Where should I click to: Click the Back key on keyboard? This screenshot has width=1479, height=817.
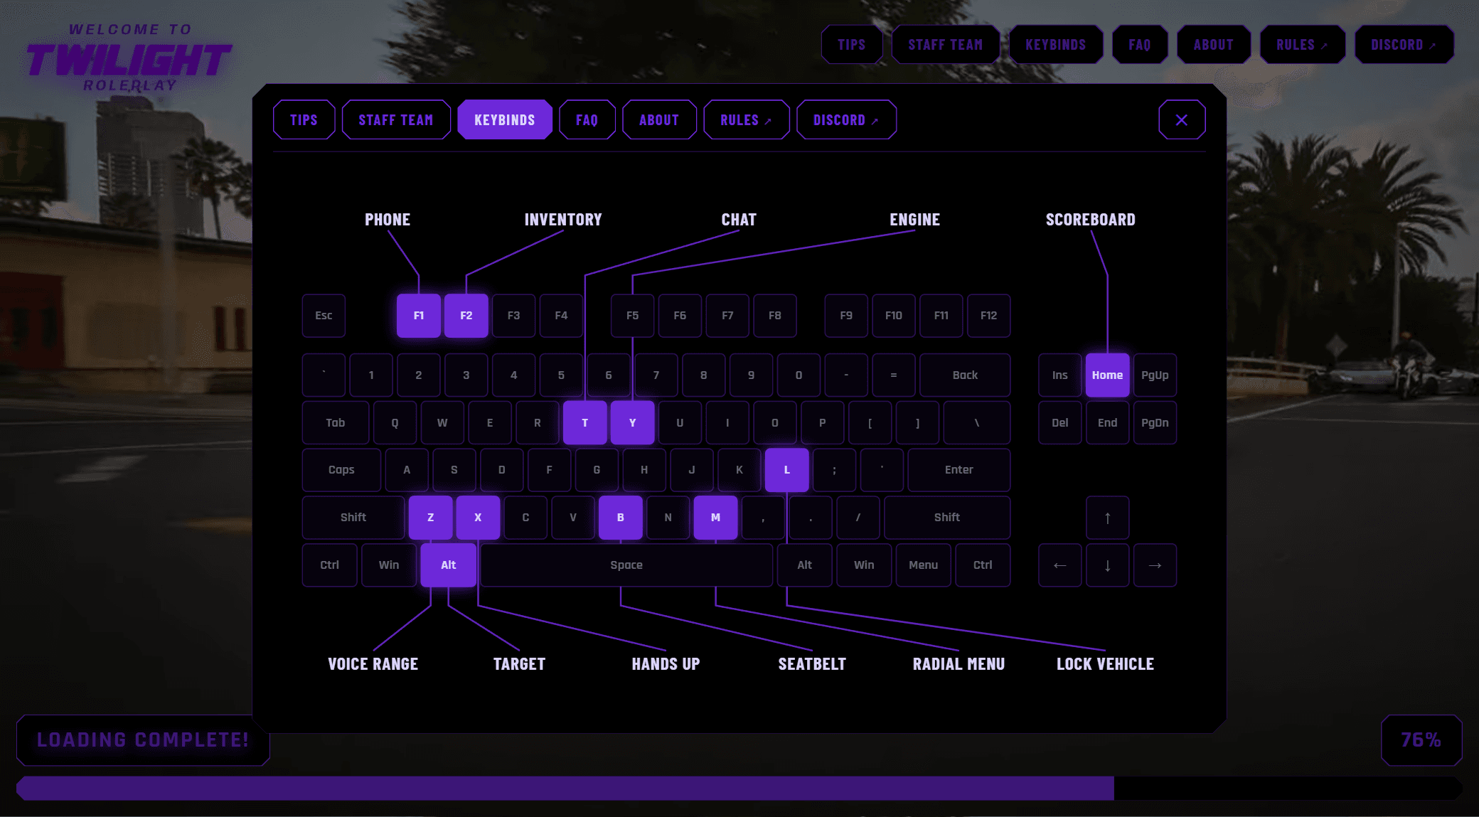coord(965,375)
